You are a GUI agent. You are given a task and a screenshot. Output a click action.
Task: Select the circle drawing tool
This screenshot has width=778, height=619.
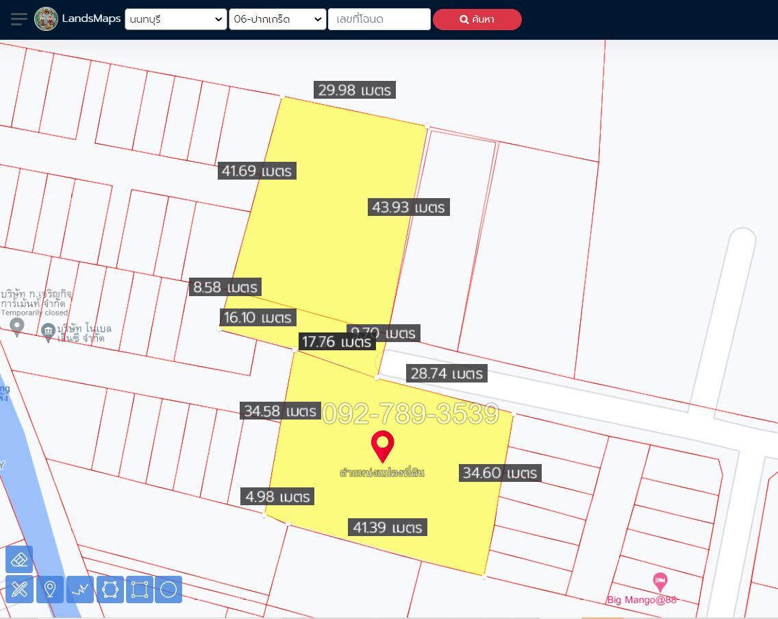[168, 589]
